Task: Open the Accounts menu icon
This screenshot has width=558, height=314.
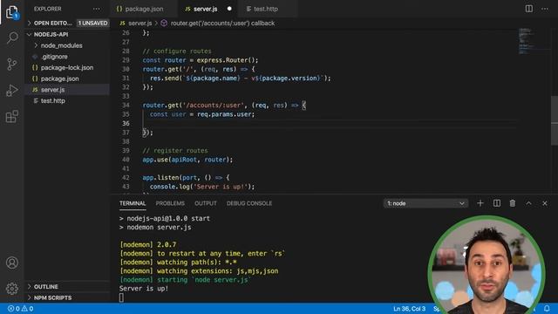Action: click(x=12, y=263)
